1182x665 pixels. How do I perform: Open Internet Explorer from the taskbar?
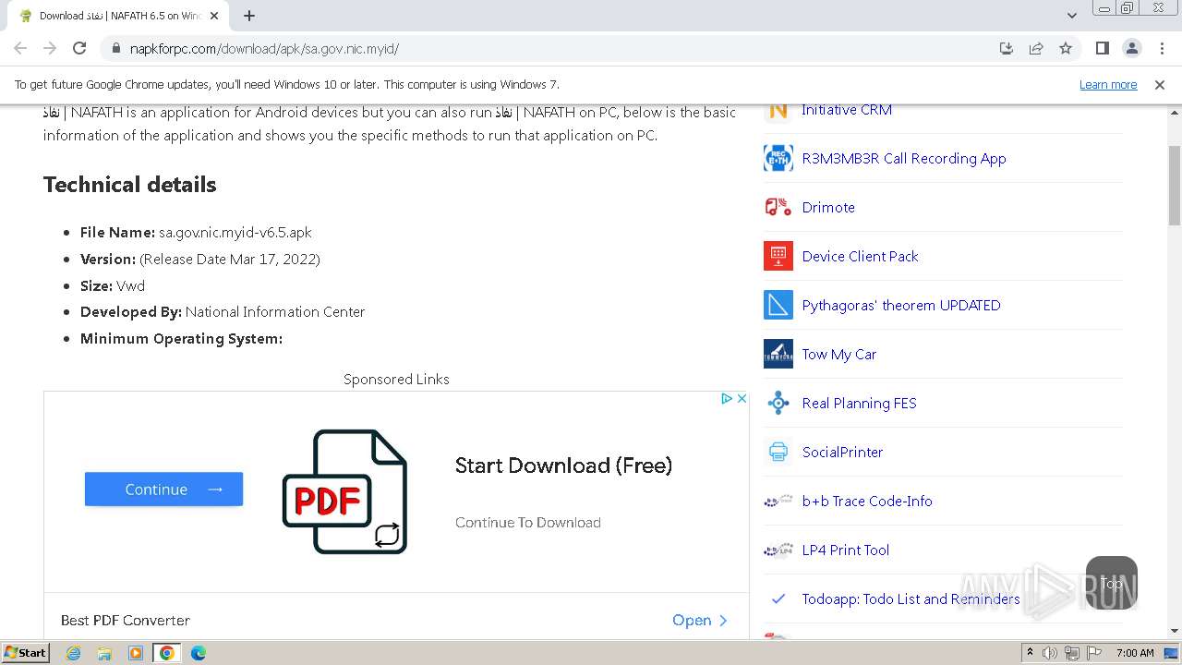click(x=73, y=653)
